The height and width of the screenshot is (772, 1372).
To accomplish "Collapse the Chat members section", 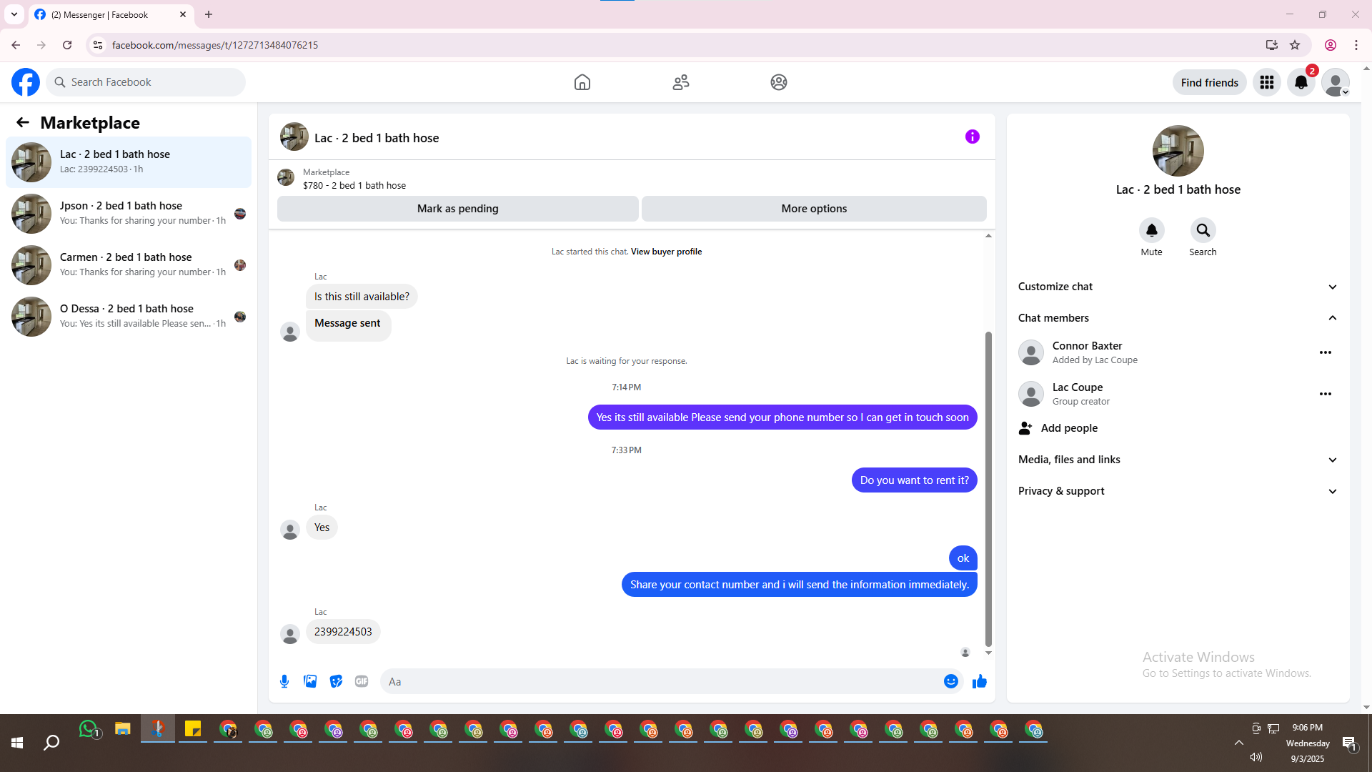I will (x=1178, y=318).
